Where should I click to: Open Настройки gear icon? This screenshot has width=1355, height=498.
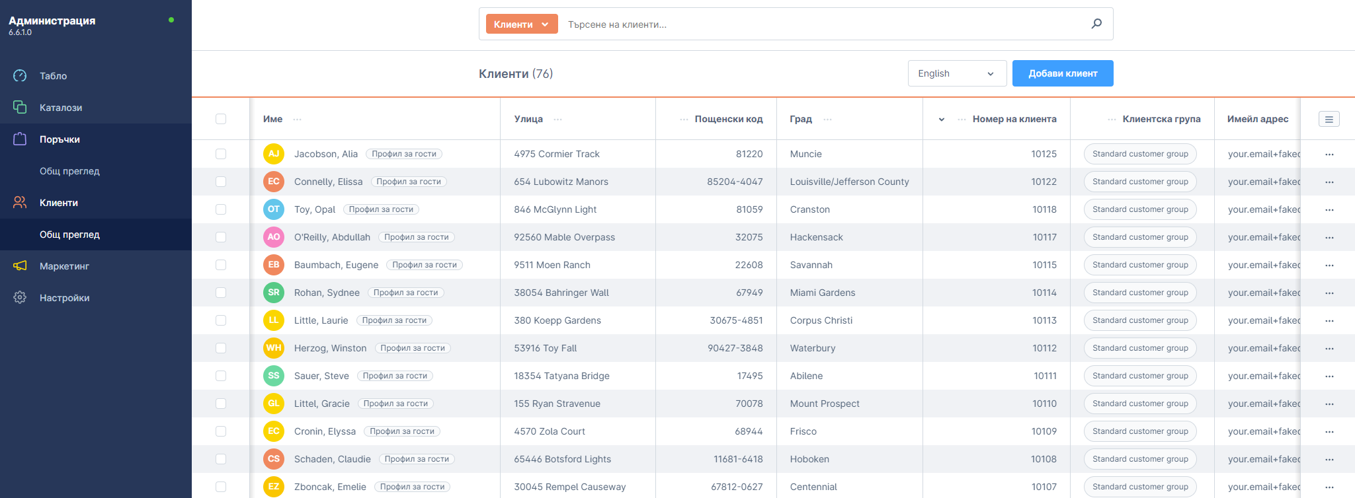20,298
